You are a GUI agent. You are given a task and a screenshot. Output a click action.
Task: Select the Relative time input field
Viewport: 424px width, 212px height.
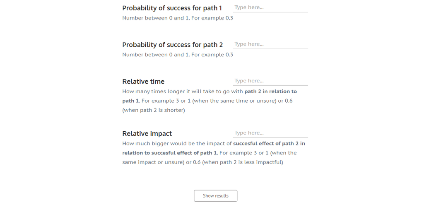click(270, 81)
